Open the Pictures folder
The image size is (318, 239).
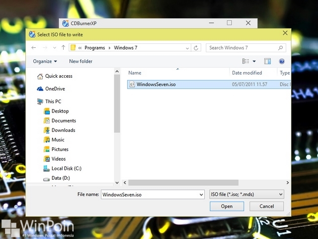(60, 149)
